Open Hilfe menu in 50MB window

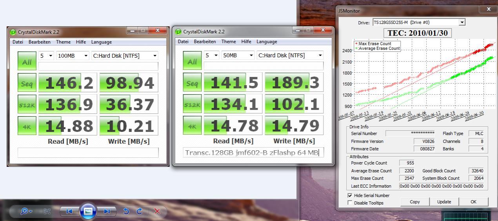246,42
